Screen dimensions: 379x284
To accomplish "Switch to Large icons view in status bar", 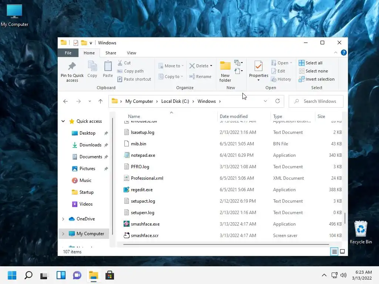I will point(342,251).
